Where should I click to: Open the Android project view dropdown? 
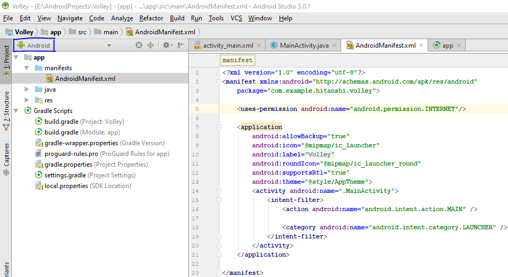coord(109,46)
